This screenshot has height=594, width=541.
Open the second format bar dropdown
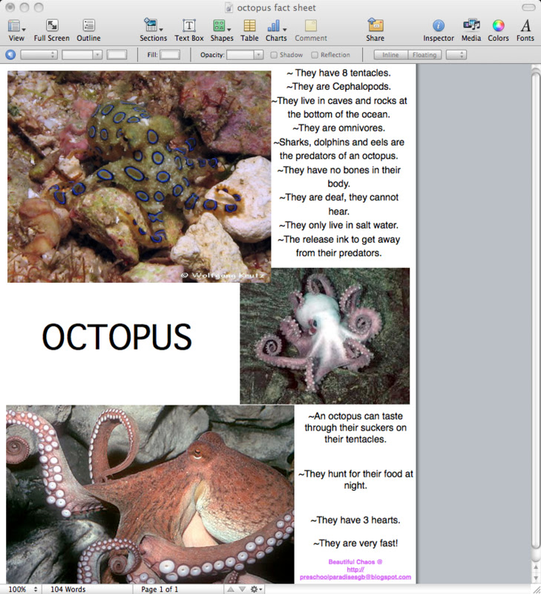pyautogui.click(x=82, y=55)
